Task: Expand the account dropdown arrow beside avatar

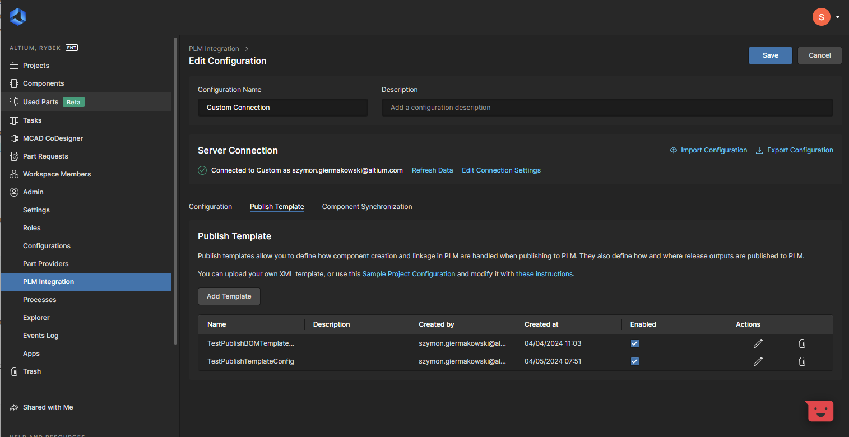Action: pos(838,17)
